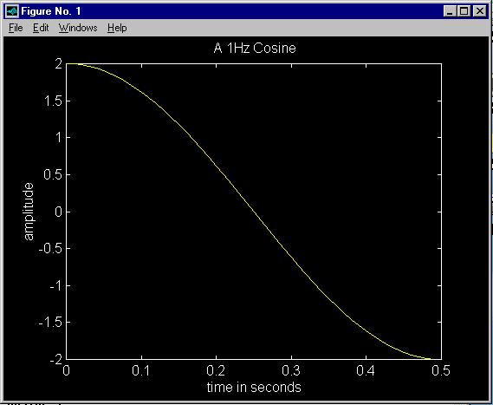Image resolution: width=493 pixels, height=405 pixels.
Task: Click the y-axis tick label -1.5
Action: point(50,323)
